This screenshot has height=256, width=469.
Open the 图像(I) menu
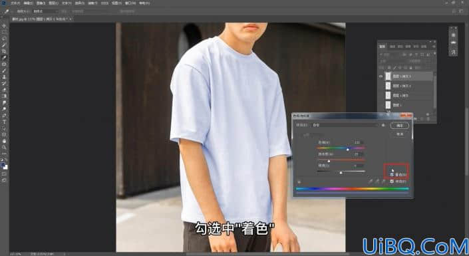click(41, 3)
